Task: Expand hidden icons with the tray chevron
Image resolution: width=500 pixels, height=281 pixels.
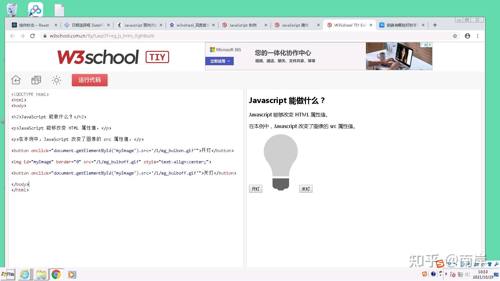Action: (446, 274)
